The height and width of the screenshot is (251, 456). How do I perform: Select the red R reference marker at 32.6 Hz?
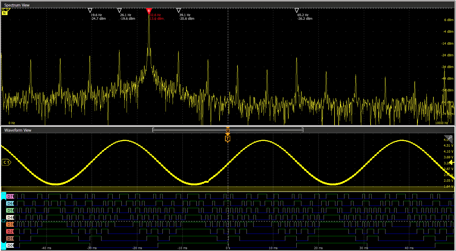[x=149, y=11]
